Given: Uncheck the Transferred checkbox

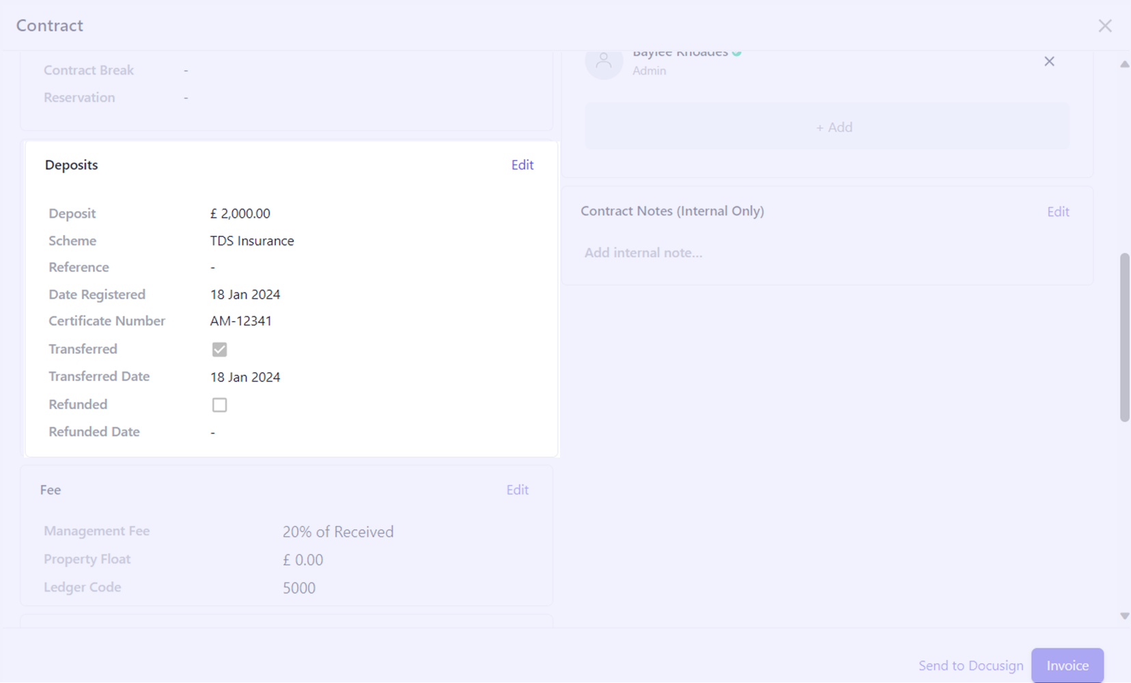Looking at the screenshot, I should click(219, 350).
